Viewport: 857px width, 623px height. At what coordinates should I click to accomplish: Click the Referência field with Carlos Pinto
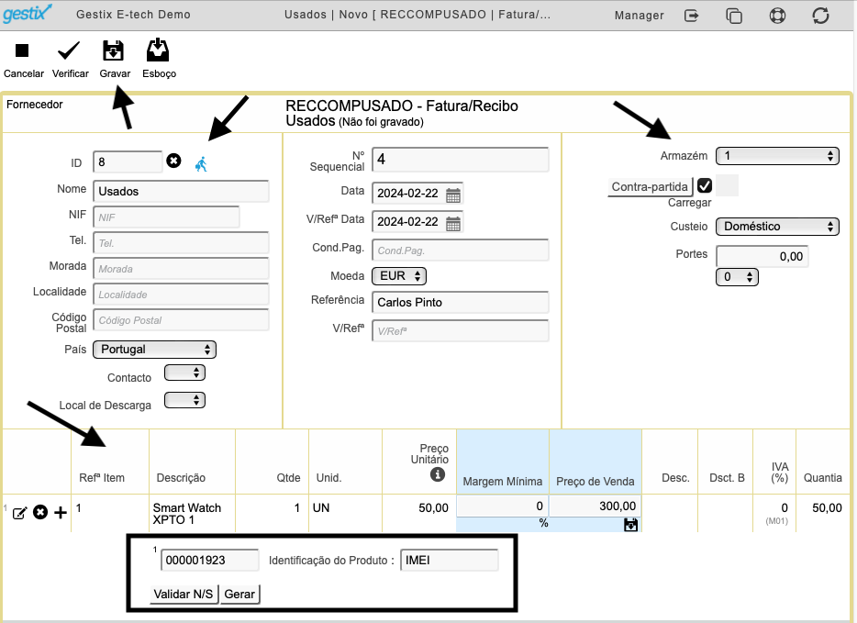461,302
